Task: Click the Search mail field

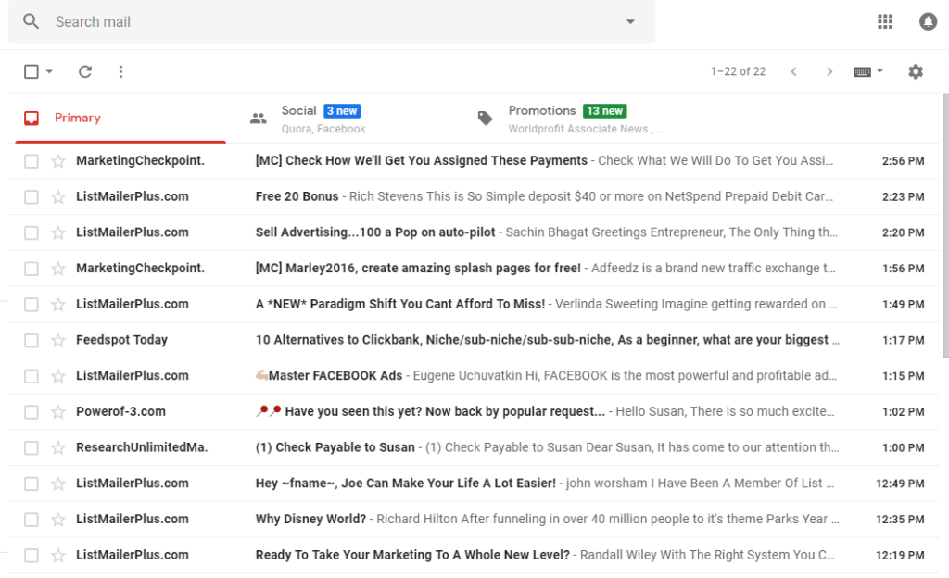Action: pyautogui.click(x=332, y=21)
